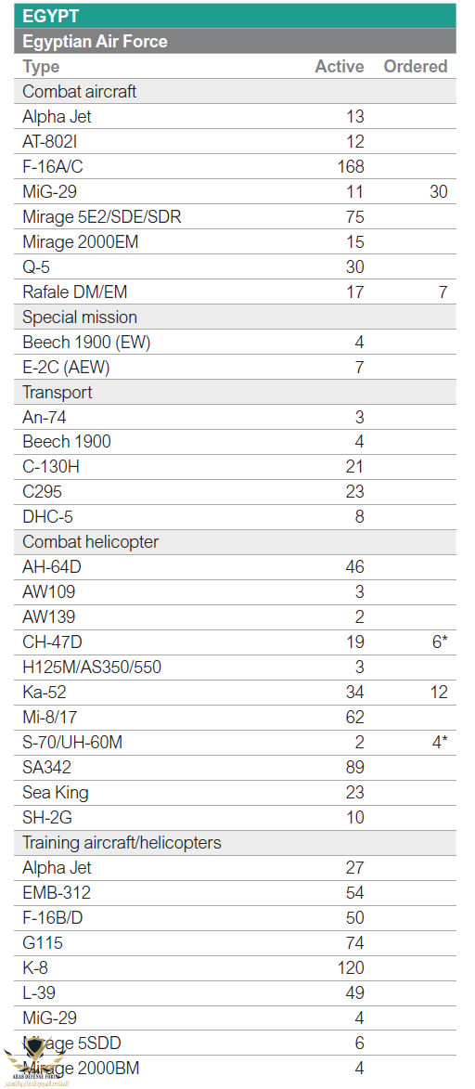Select the Rafale DM/EM entry

click(x=236, y=292)
